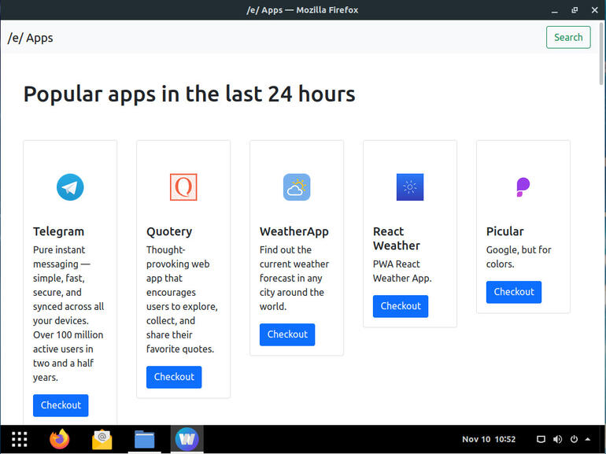The height and width of the screenshot is (454, 606).
Task: Expand the system tray arrow
Action: 588,439
